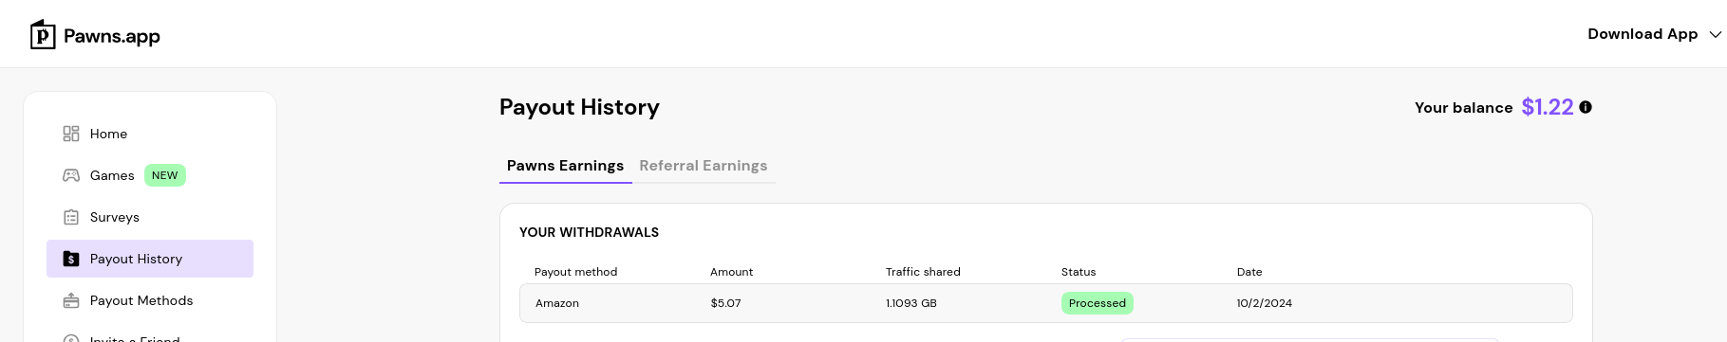
Task: Click the Surveys clipboard icon
Action: pos(71,217)
